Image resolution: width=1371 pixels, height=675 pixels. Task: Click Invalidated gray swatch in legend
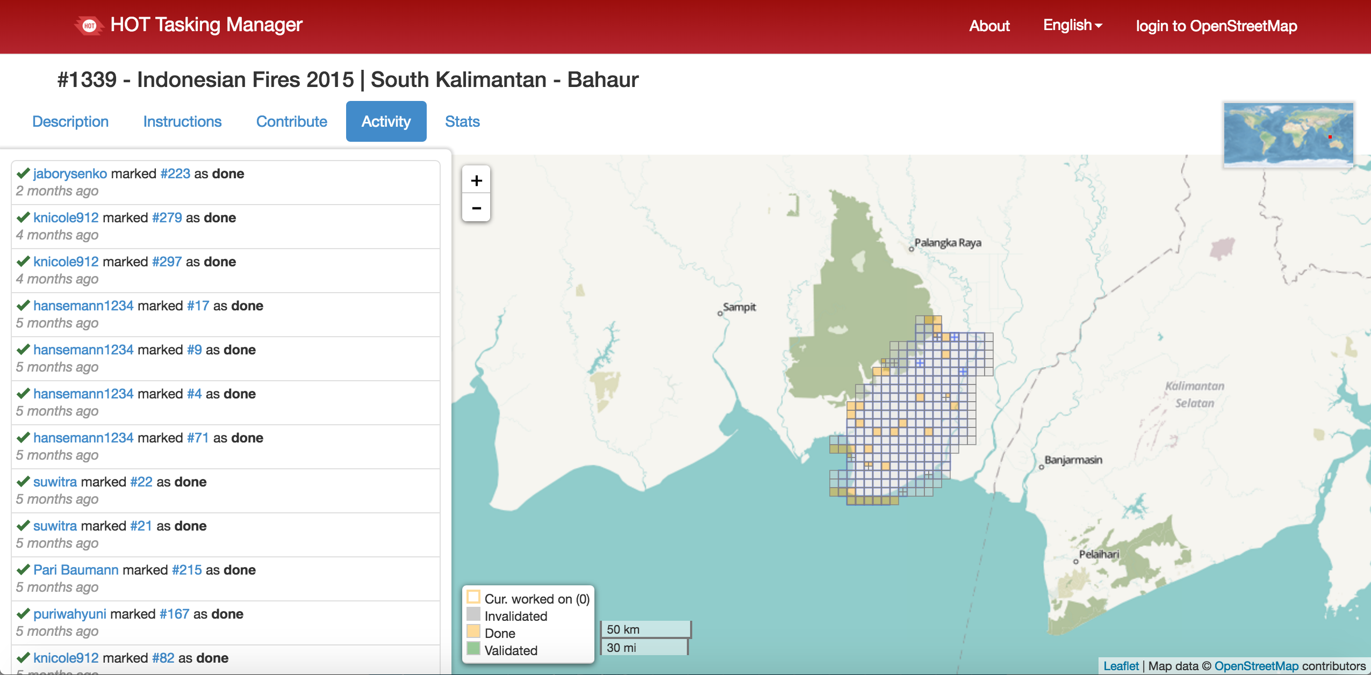pos(473,614)
